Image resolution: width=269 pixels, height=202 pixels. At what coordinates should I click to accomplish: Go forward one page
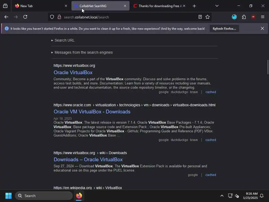coord(16,17)
